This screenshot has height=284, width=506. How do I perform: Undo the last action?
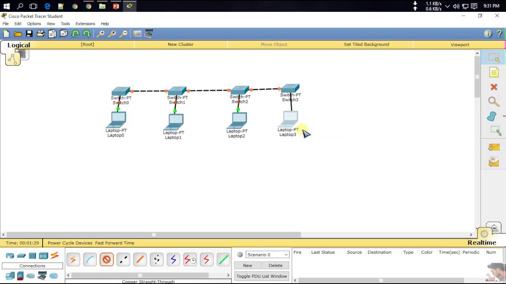click(x=75, y=34)
